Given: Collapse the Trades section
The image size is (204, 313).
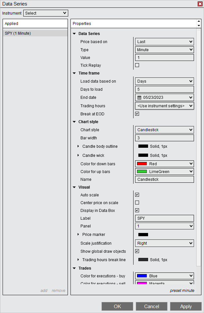Looking at the screenshot, I should click(74, 268).
